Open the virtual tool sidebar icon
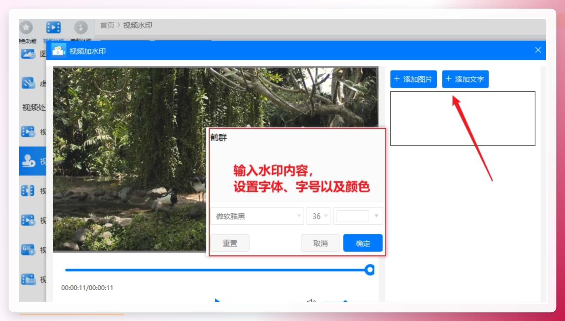The width and height of the screenshot is (565, 321). [28, 83]
